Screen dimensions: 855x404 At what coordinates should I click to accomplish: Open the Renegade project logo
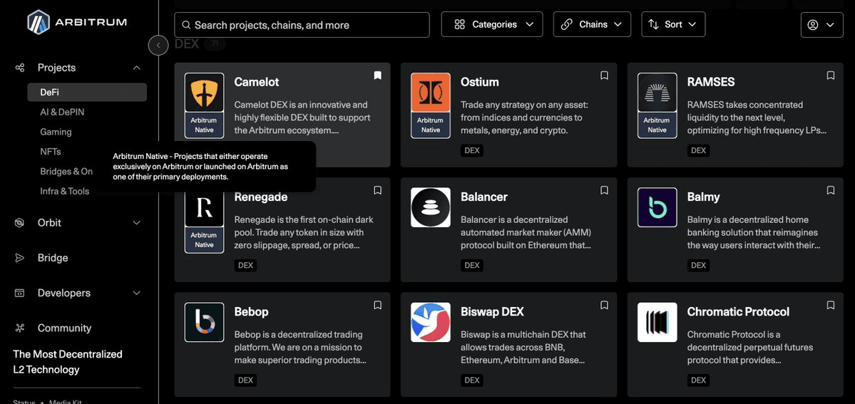click(205, 208)
